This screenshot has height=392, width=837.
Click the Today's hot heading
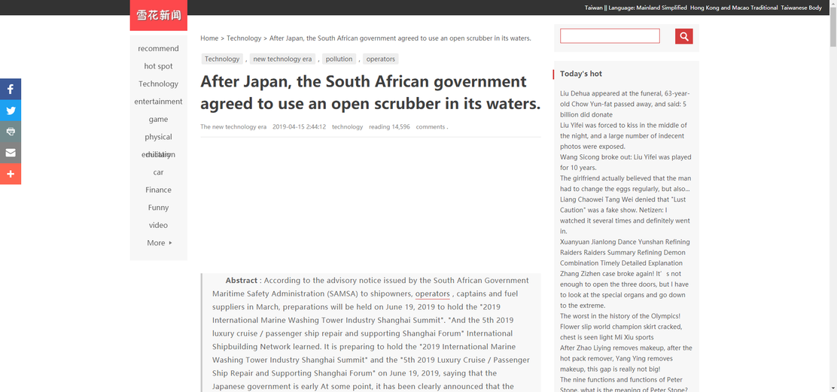coord(581,74)
